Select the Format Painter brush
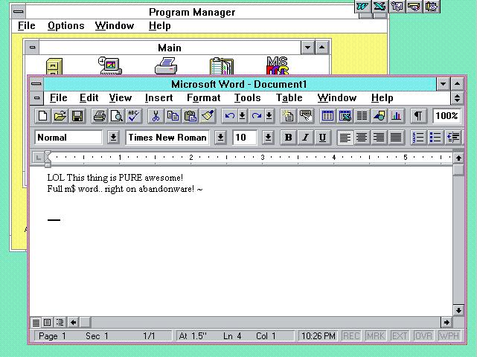 pos(208,116)
